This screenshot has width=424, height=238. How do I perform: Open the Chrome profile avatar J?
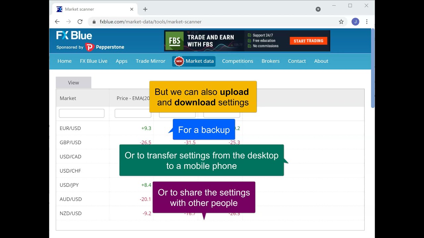pyautogui.click(x=355, y=22)
